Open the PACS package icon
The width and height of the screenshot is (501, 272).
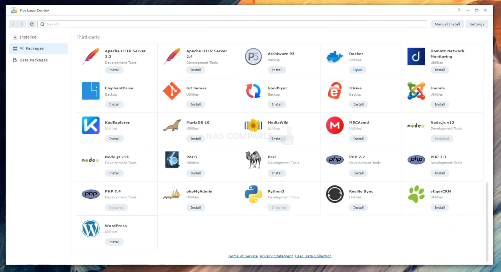[x=173, y=160]
